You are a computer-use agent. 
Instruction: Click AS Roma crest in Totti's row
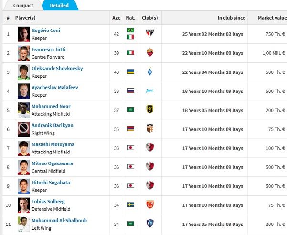[x=150, y=53]
